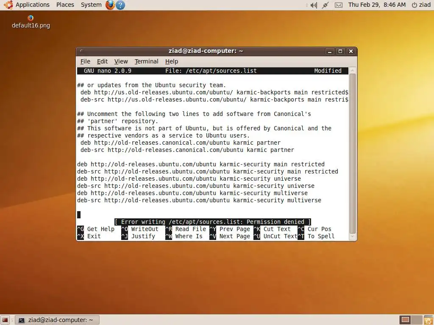The width and height of the screenshot is (434, 325).
Task: Open the volume control speaker icon
Action: (314, 5)
